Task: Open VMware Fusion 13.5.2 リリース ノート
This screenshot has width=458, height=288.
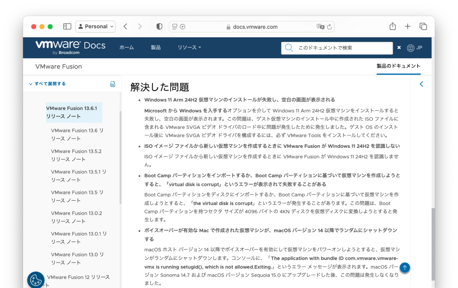Action: 76,155
